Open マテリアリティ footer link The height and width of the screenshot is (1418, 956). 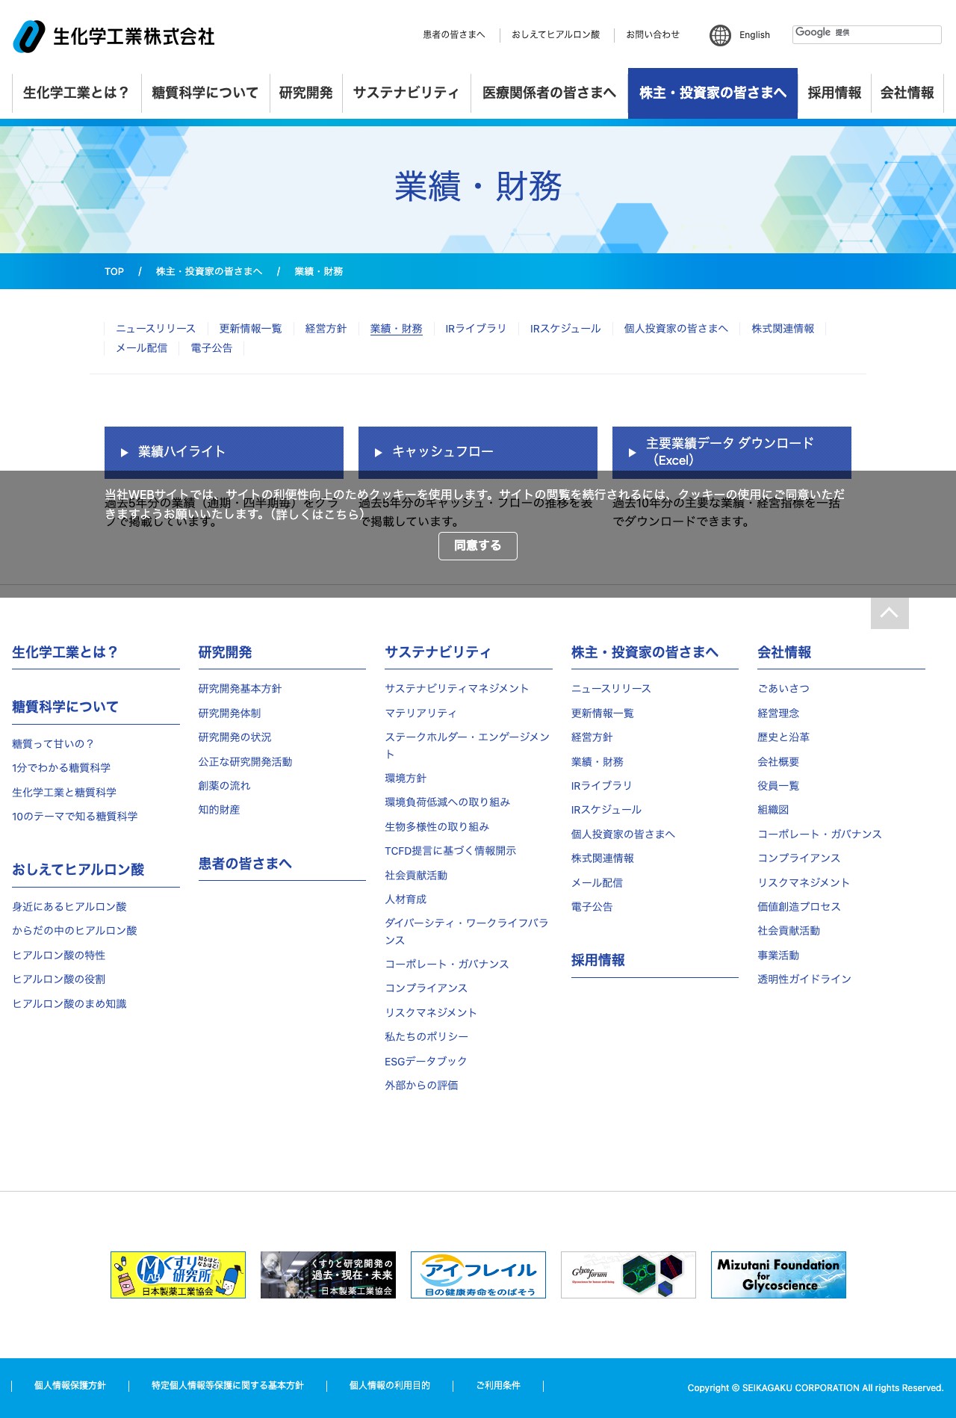tap(420, 713)
